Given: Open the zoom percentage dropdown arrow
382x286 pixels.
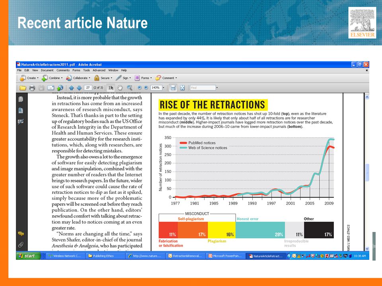Looking at the screenshot, I should coord(164,88).
